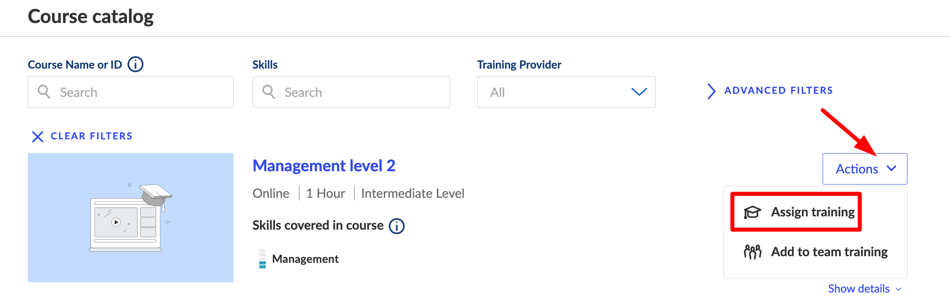Click the graduation cap Assign training icon
950x304 pixels.
[752, 212]
